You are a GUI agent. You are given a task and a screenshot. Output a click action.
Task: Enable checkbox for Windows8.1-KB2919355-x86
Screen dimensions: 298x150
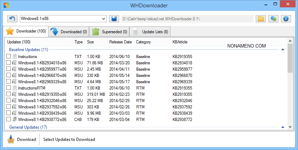pyautogui.click(x=9, y=94)
